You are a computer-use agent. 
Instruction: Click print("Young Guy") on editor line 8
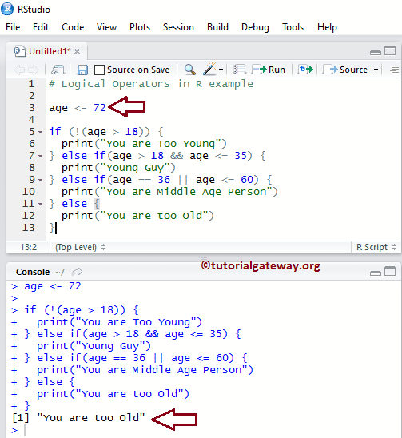(x=118, y=168)
